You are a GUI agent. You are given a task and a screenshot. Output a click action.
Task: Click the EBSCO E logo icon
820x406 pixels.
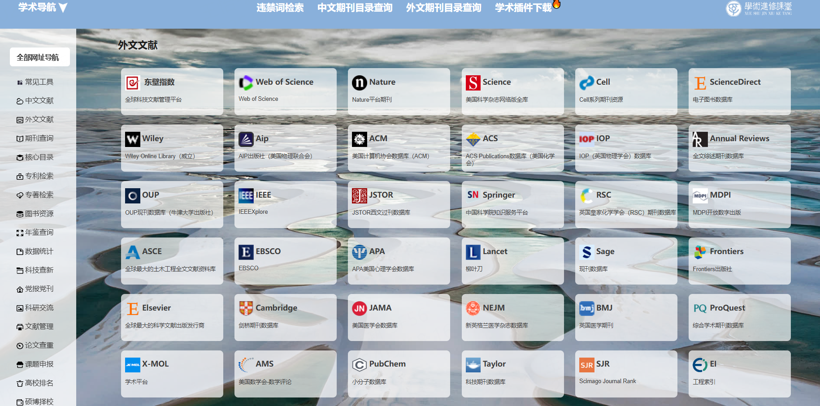click(246, 252)
